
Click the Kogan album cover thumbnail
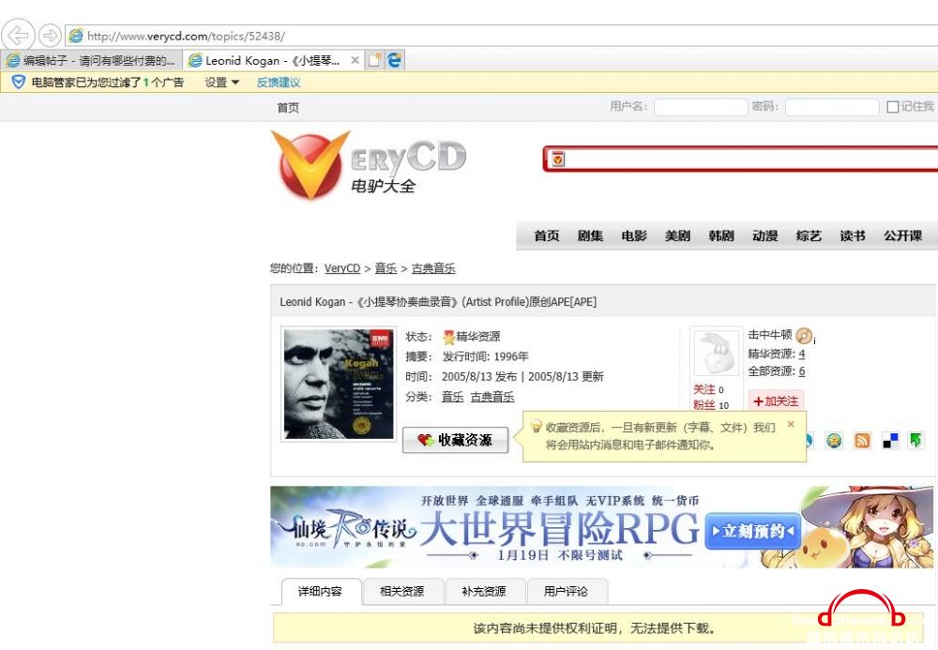pyautogui.click(x=339, y=384)
